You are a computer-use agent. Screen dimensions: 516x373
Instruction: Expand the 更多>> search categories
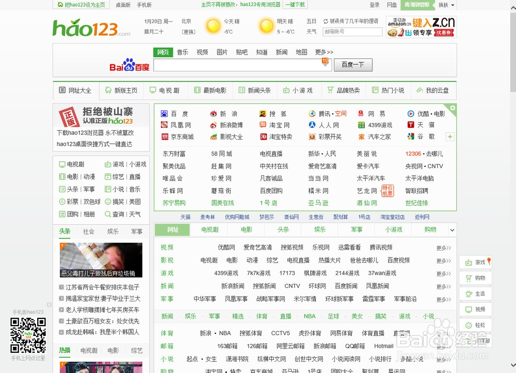323,52
